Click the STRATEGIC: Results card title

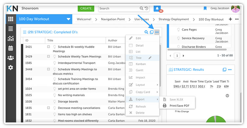pyautogui.click(x=189, y=70)
